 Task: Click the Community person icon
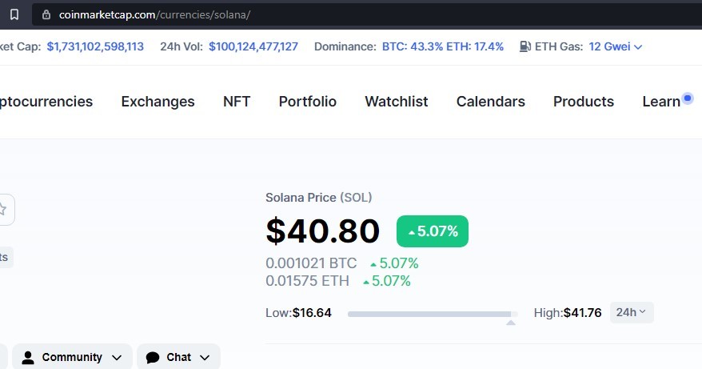tap(28, 357)
